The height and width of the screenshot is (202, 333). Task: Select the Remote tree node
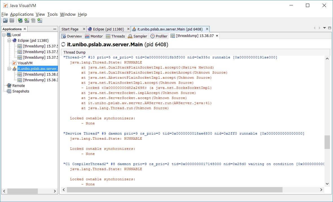pos(18,85)
